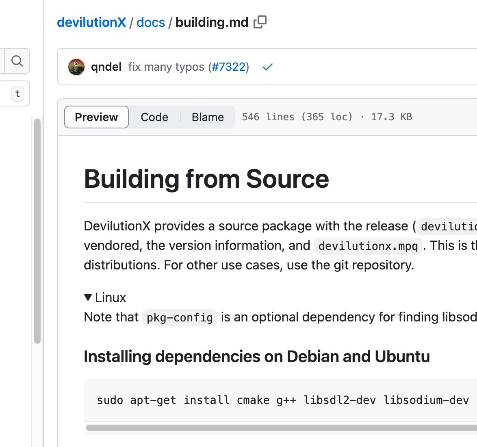Click the 'Building from Source' heading
This screenshot has height=447, width=477.
click(x=206, y=179)
